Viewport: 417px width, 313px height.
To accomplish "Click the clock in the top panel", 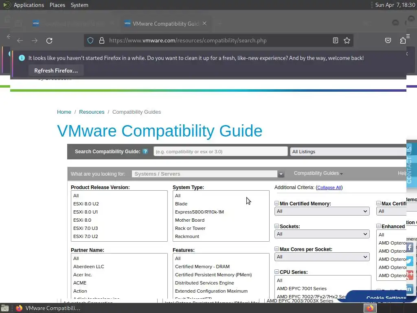I will (395, 5).
